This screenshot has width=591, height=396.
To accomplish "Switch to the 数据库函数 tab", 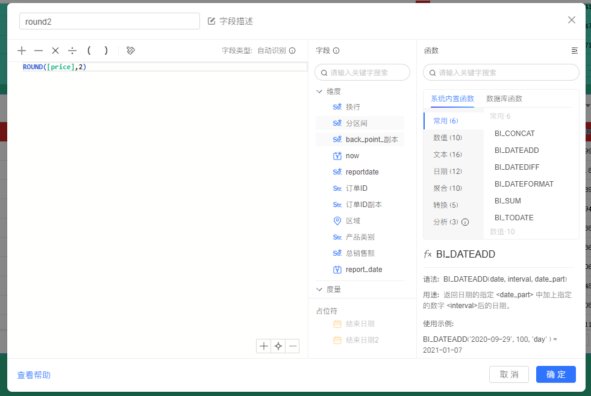I will click(x=504, y=99).
